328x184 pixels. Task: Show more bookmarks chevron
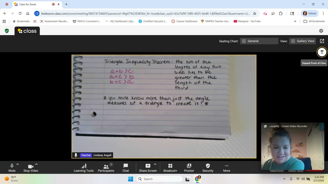pos(295,21)
